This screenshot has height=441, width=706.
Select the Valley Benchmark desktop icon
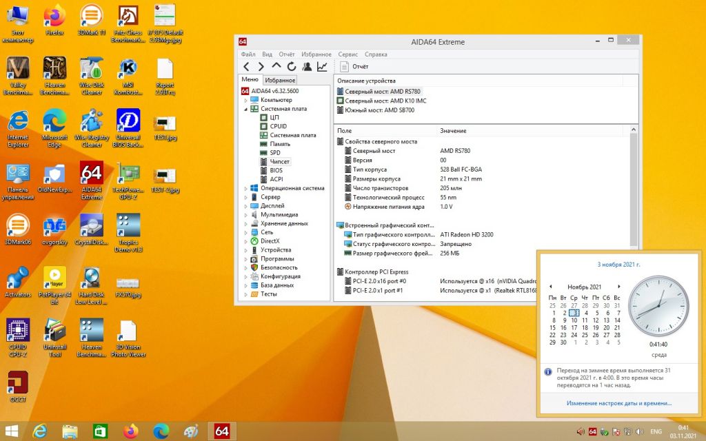[18, 76]
